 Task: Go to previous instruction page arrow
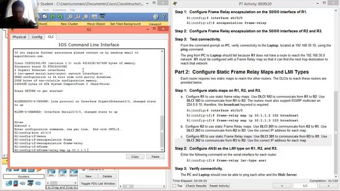pos(282,186)
